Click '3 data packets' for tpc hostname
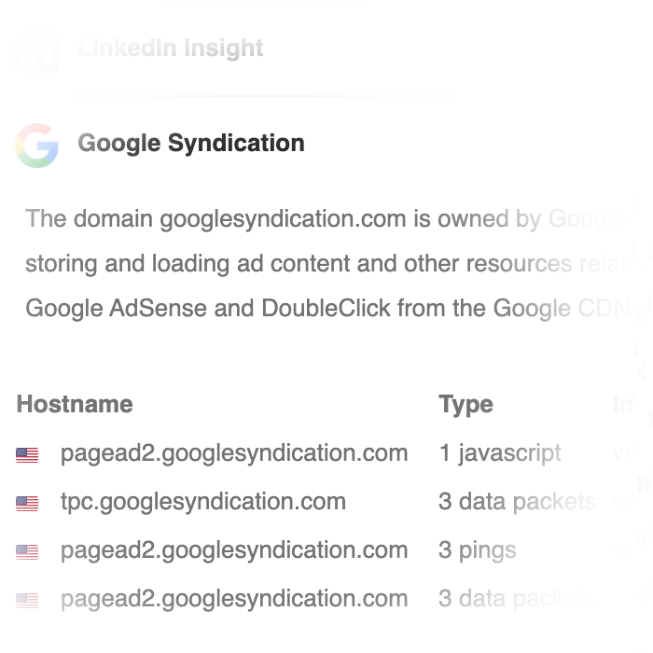This screenshot has width=653, height=653. pyautogui.click(x=517, y=502)
